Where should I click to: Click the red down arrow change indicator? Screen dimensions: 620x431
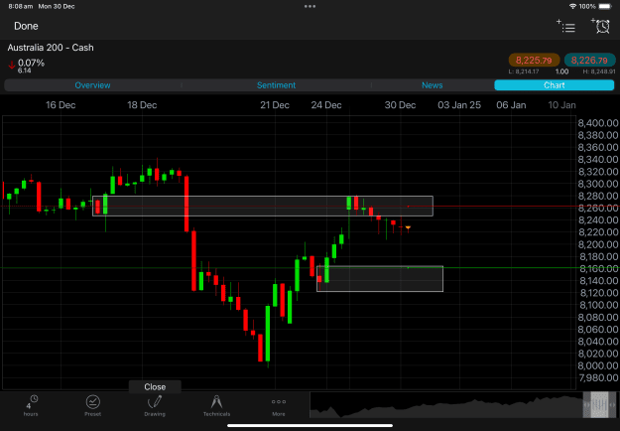[x=12, y=65]
